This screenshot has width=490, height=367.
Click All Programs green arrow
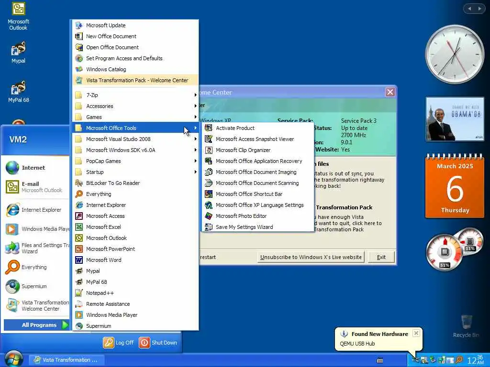(x=65, y=325)
